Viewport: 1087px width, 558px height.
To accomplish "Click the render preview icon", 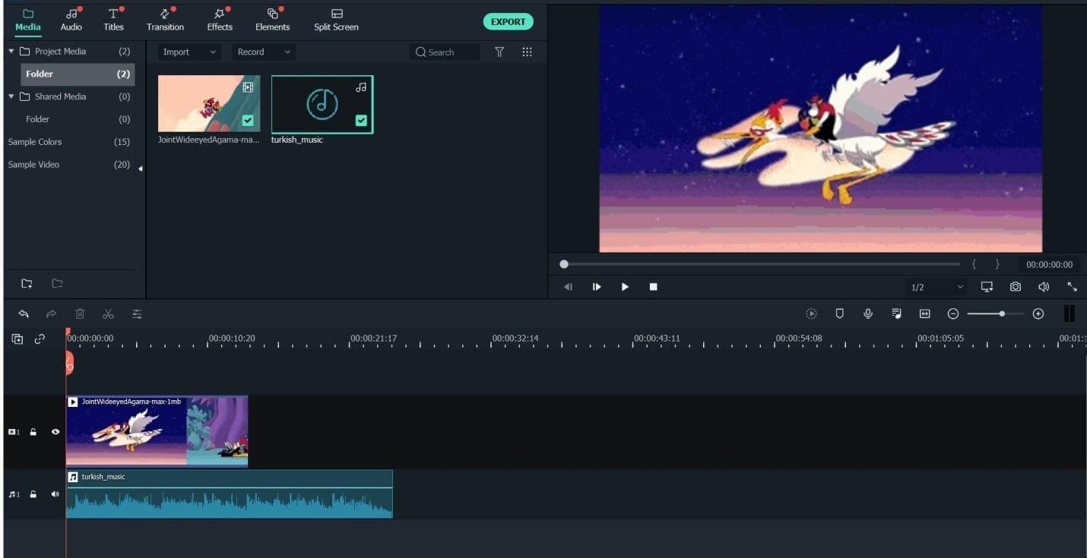I will [811, 314].
